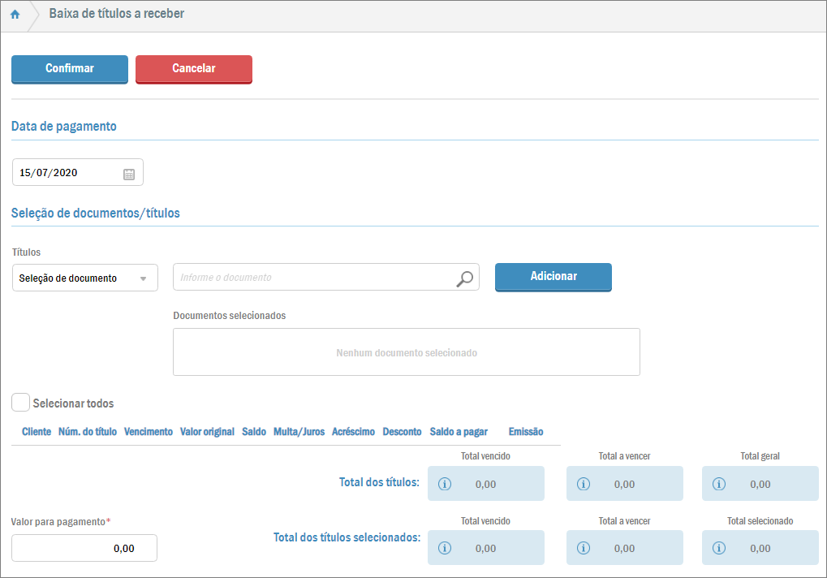Click the Valor para pagamento input field
The image size is (827, 578).
click(84, 549)
